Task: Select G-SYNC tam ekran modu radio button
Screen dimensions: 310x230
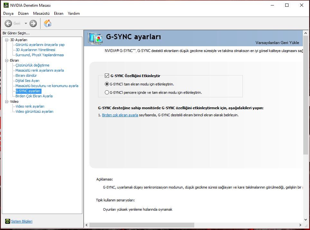Action: 107,84
